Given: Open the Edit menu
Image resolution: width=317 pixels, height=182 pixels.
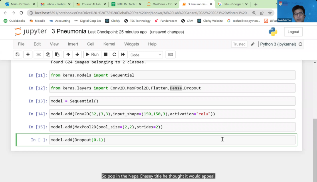Looking at the screenshot, I should (x=37, y=44).
